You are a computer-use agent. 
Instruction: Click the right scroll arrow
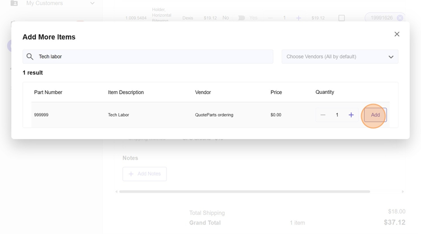pos(403,192)
